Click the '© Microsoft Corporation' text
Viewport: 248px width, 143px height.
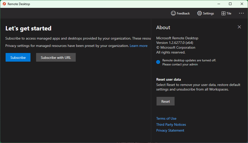click(176, 47)
